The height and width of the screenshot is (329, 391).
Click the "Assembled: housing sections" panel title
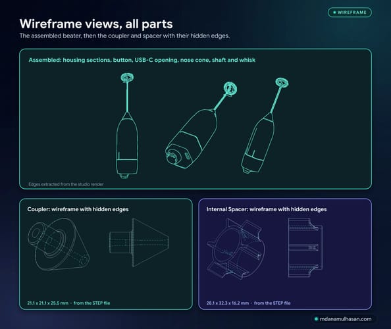(x=142, y=60)
